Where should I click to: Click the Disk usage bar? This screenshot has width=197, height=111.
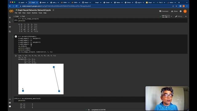167,17
